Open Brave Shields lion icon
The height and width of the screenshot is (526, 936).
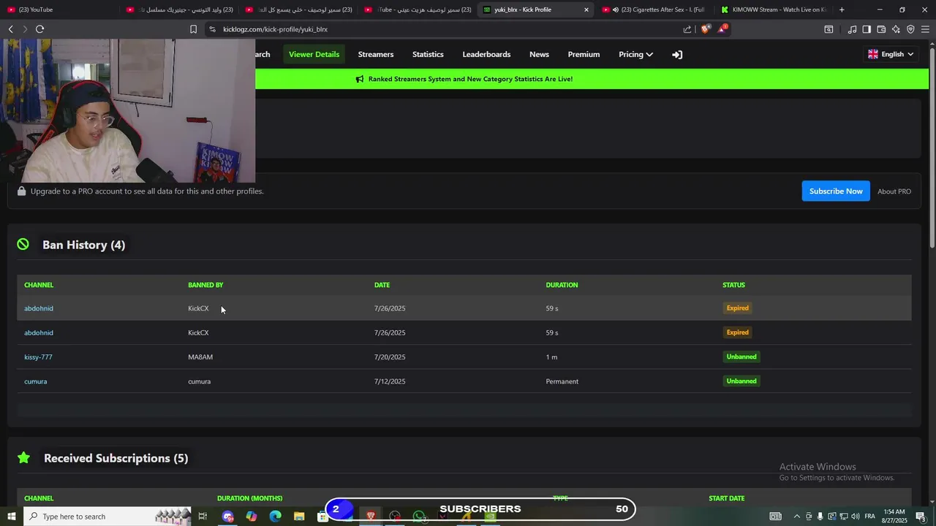click(705, 29)
